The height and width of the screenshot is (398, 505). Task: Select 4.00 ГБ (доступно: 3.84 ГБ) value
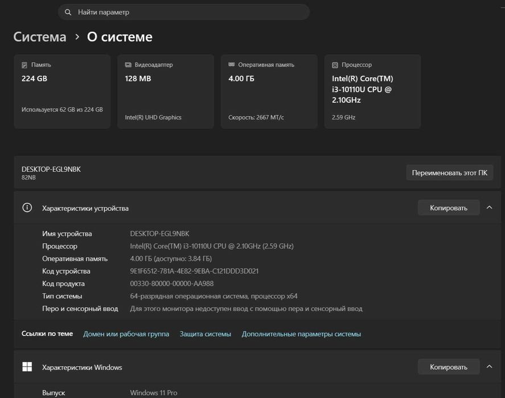(171, 259)
